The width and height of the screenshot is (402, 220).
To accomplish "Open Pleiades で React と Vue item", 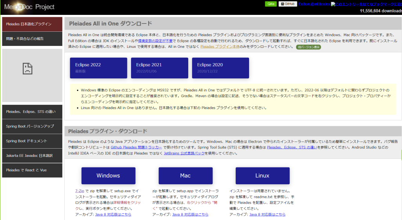I will pyautogui.click(x=32, y=170).
